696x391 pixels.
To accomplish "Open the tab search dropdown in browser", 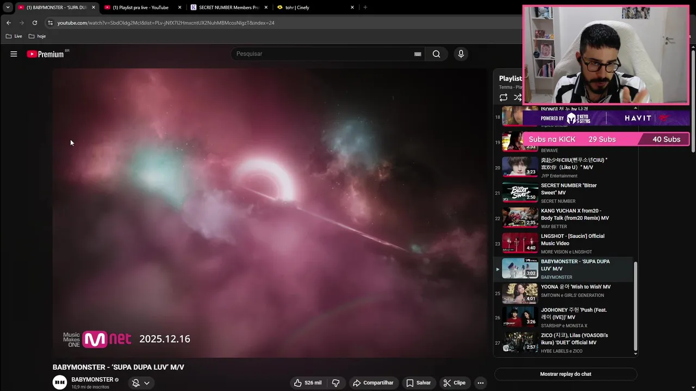I will coord(8,7).
